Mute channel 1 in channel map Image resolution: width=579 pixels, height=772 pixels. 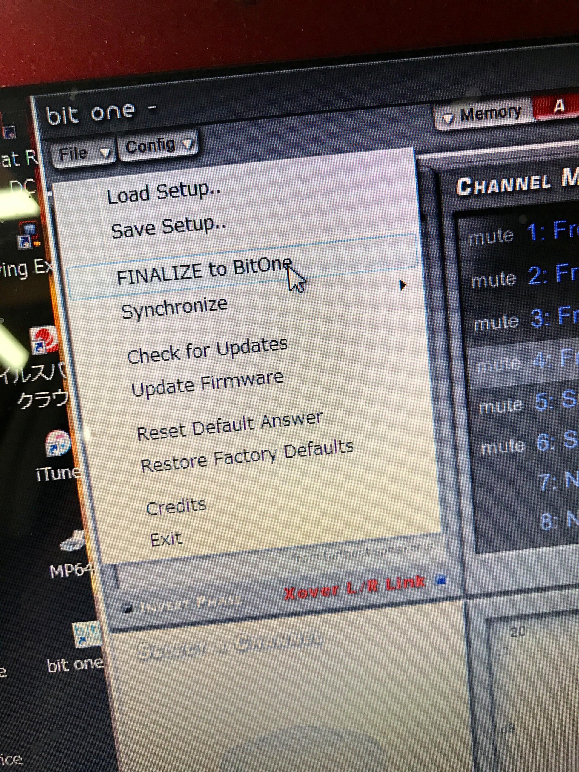coord(491,236)
